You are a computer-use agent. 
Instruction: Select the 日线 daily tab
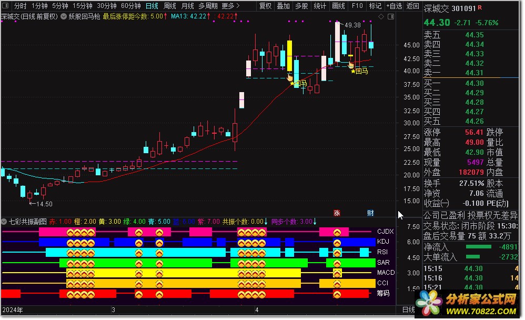pos(152,6)
